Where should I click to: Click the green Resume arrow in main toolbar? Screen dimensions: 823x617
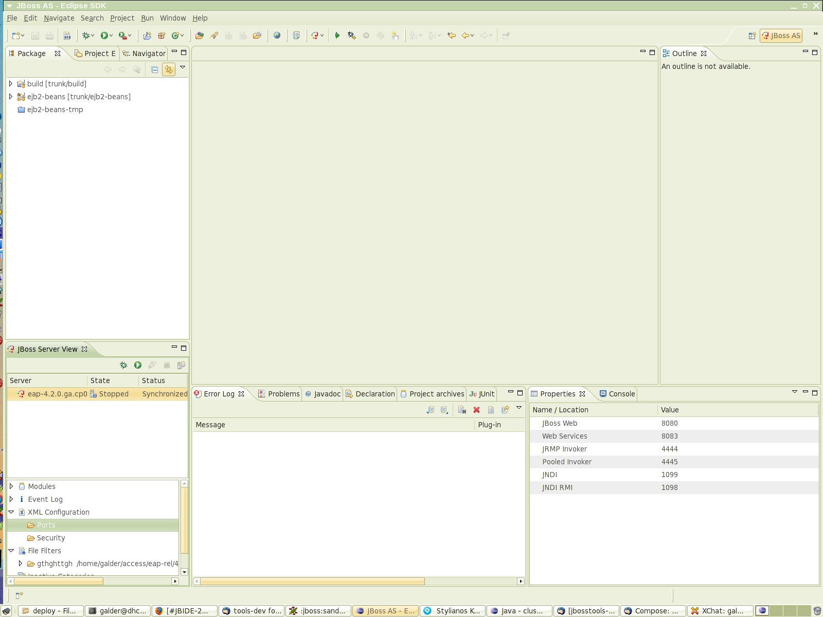pos(337,35)
